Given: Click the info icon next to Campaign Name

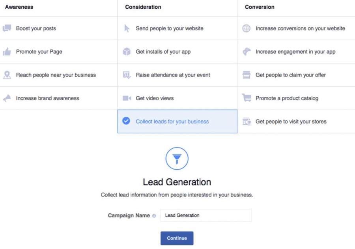Looking at the screenshot, I should tap(154, 215).
